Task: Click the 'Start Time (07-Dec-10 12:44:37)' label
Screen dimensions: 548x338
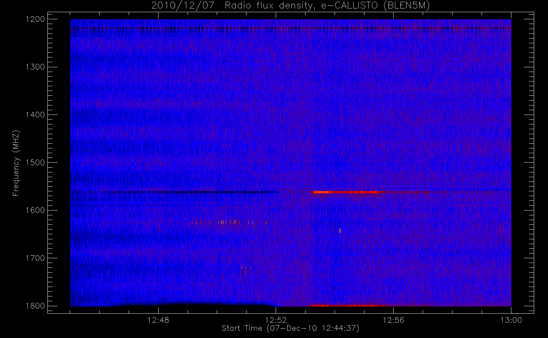Action: [x=290, y=328]
